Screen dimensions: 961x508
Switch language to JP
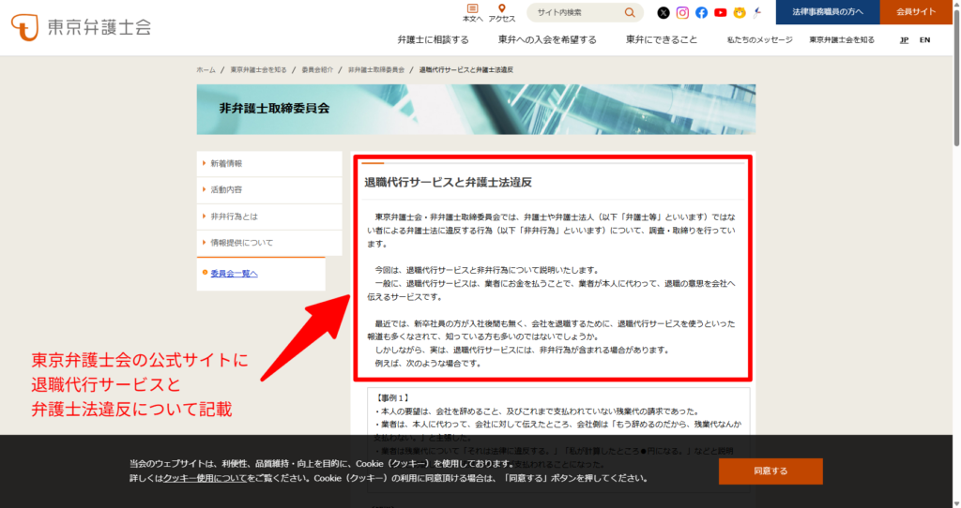(x=904, y=39)
